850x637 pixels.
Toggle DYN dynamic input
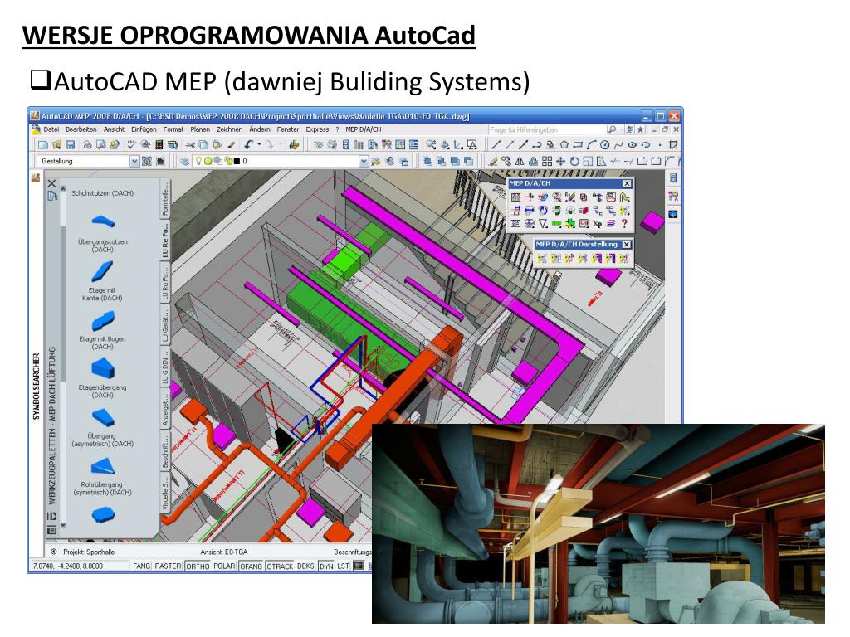(x=326, y=566)
